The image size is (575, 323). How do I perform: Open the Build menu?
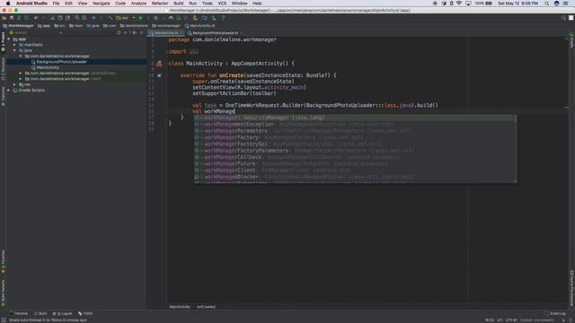[x=178, y=4]
